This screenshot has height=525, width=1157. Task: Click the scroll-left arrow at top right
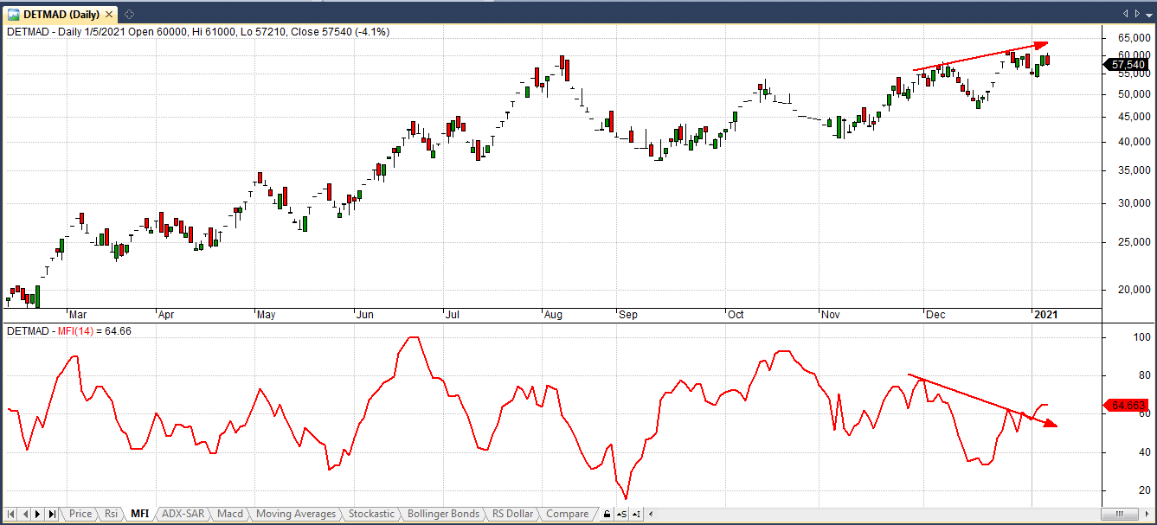pos(1125,14)
